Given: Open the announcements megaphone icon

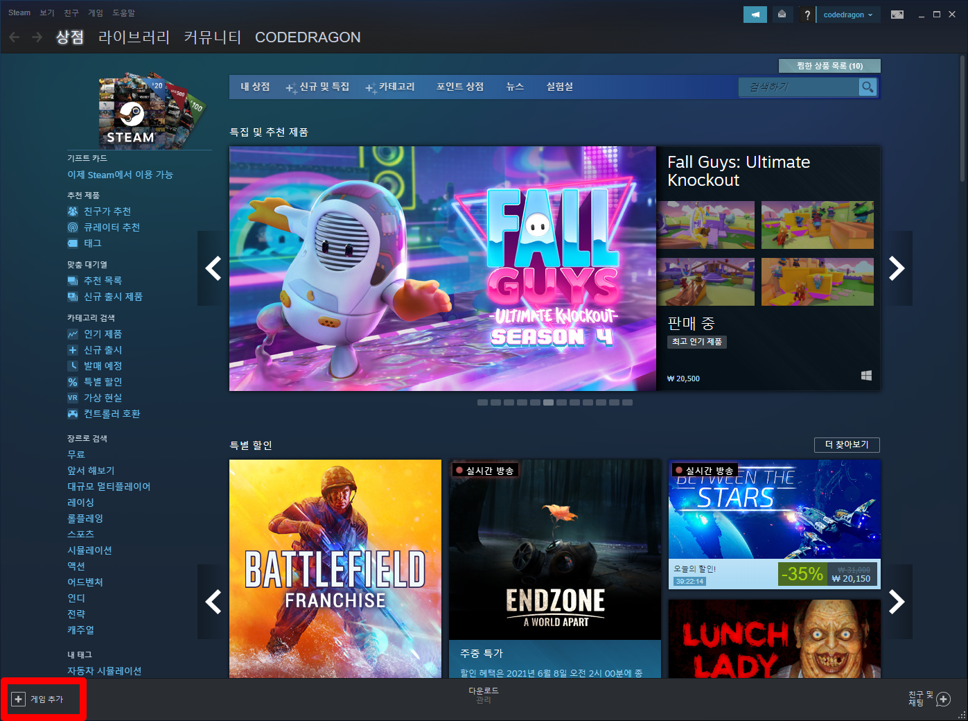Looking at the screenshot, I should click(x=755, y=15).
